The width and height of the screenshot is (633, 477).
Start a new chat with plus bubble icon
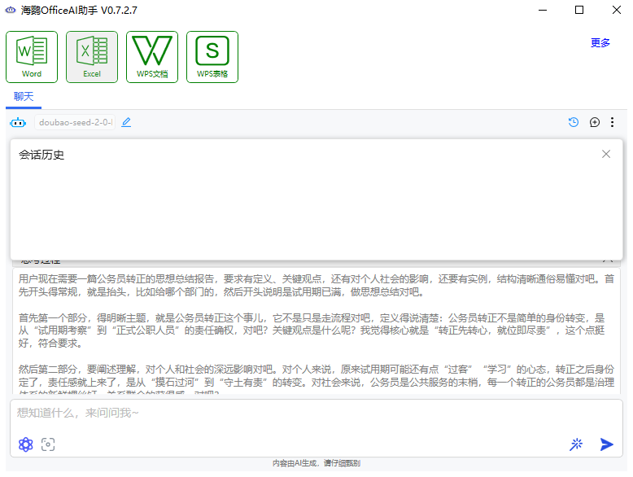point(594,122)
